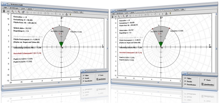Click calculator icon in left window toolbar
The image size is (219, 103).
[4, 11]
